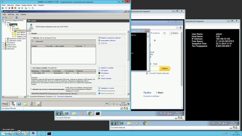Click Настроить обновление link

click(x=65, y=96)
